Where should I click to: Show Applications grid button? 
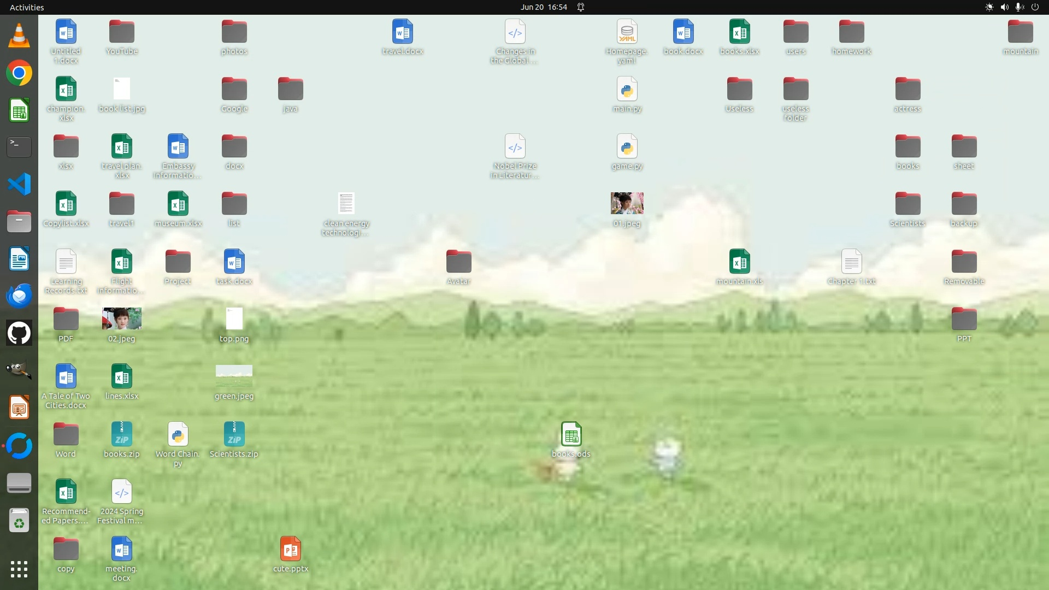[19, 569]
